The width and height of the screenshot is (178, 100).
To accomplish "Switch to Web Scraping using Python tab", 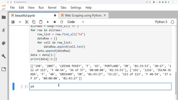I will pos(83,16).
